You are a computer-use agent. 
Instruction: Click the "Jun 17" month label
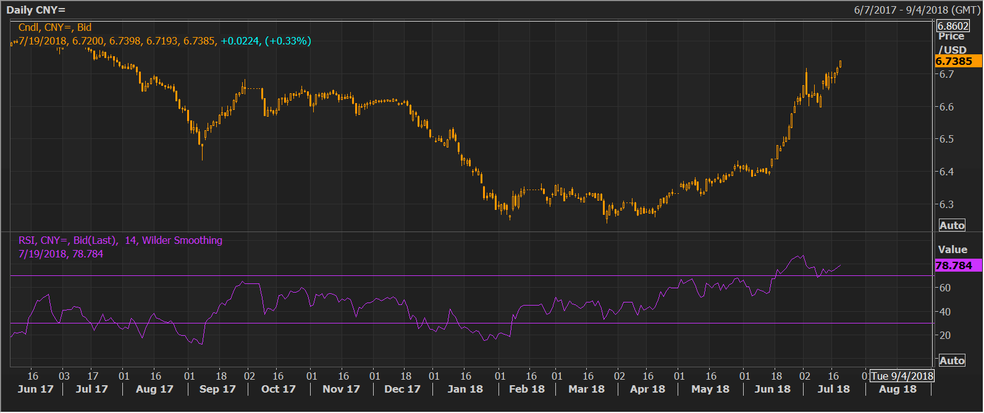tap(35, 389)
